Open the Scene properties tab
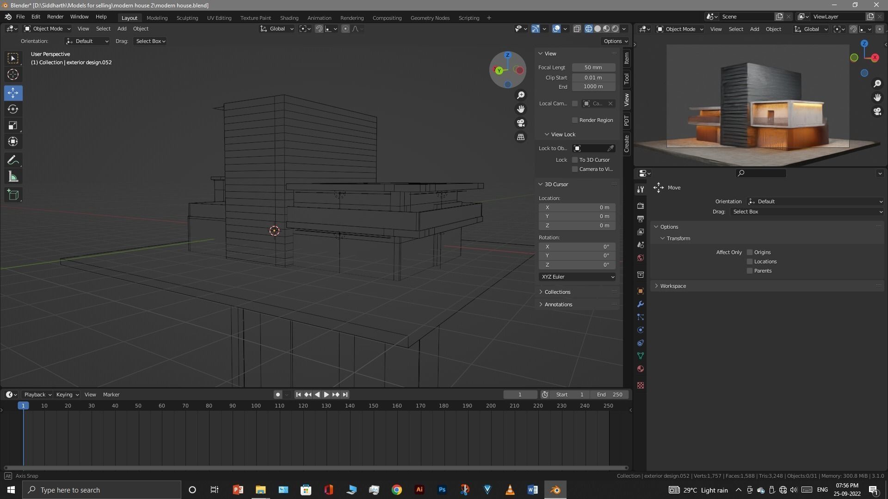This screenshot has height=499, width=888. point(641,244)
